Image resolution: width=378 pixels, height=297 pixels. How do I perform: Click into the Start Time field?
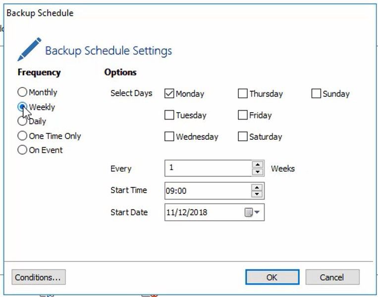(x=207, y=191)
